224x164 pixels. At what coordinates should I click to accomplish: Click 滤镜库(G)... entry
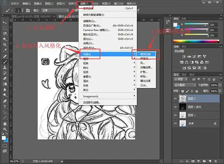point(108,21)
